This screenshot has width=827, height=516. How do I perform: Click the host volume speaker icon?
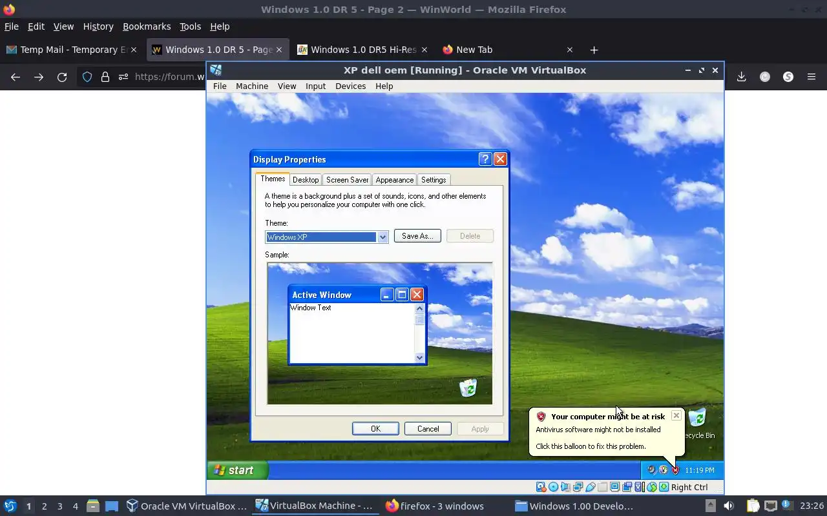728,506
